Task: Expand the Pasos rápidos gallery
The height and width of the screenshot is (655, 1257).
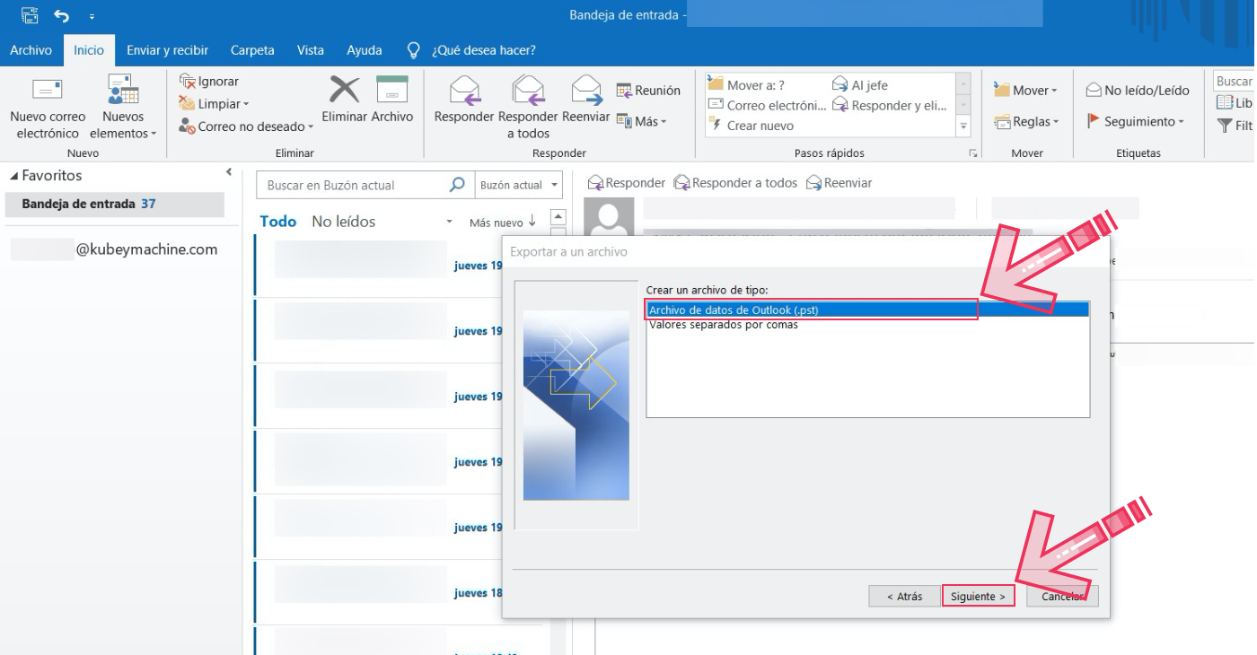Action: [964, 127]
